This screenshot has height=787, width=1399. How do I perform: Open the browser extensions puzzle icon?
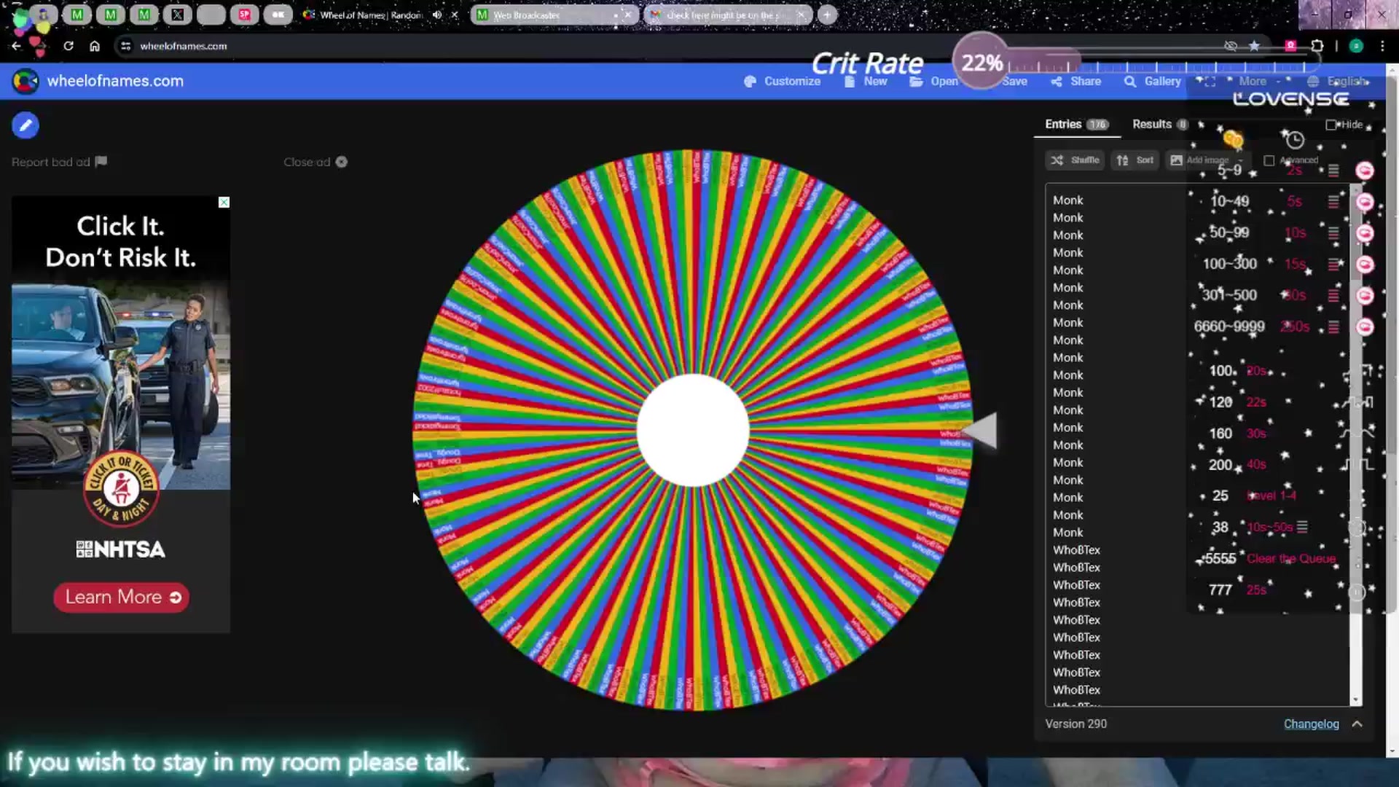point(1317,46)
